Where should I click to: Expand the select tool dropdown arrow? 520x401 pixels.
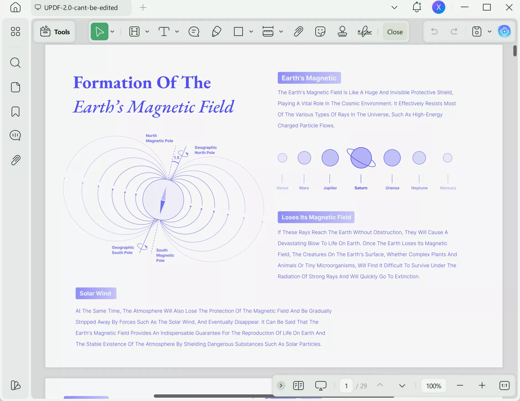point(112,31)
